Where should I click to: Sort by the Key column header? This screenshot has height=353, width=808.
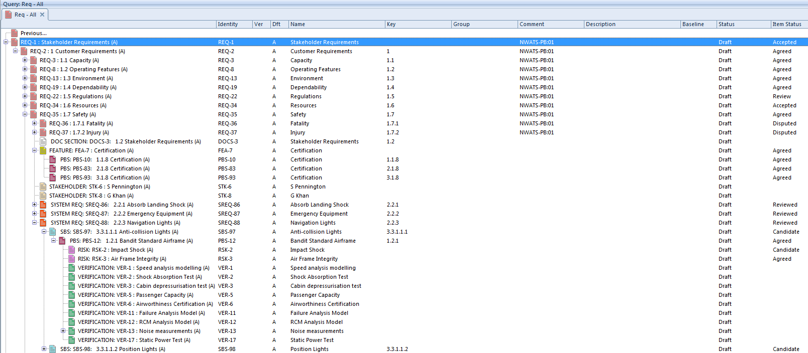point(418,24)
